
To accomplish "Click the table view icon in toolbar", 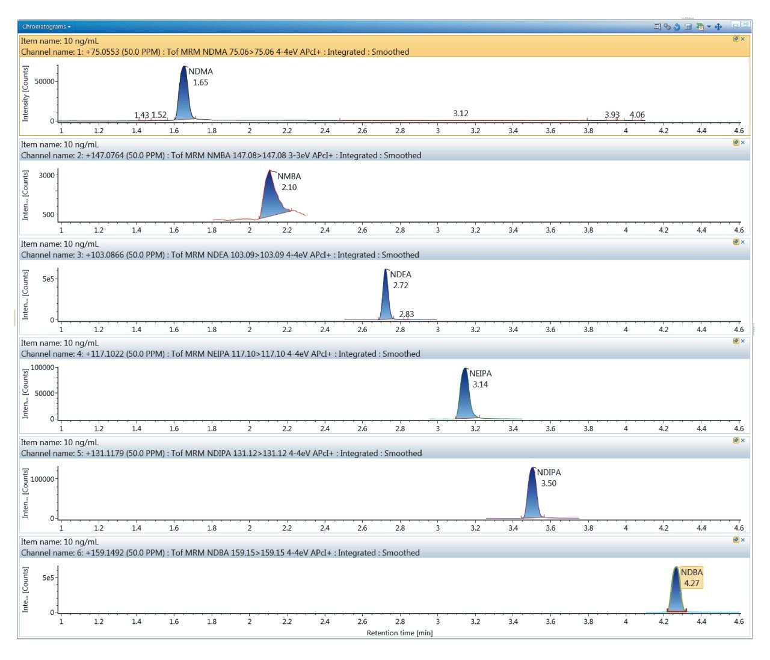I will pos(688,26).
